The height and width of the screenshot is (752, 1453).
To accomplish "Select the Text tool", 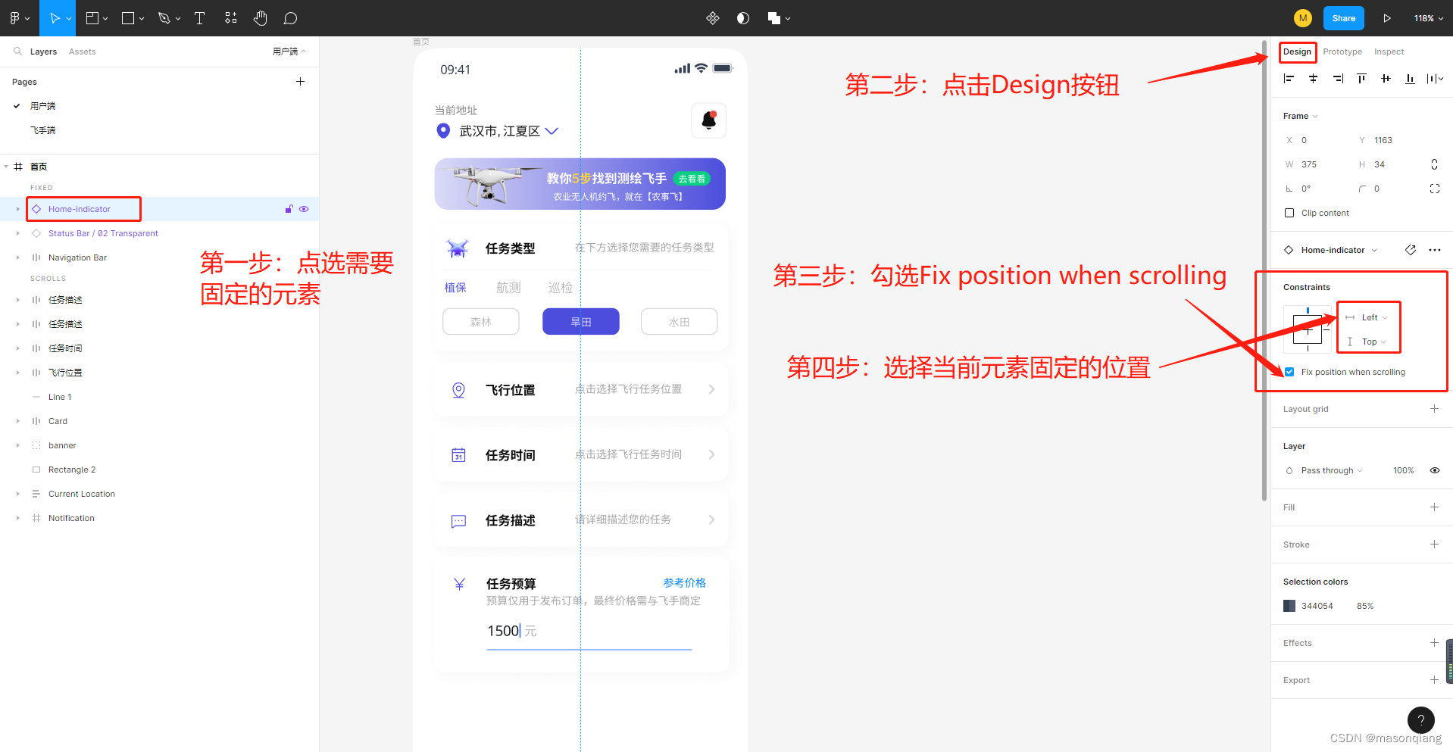I will tap(199, 17).
